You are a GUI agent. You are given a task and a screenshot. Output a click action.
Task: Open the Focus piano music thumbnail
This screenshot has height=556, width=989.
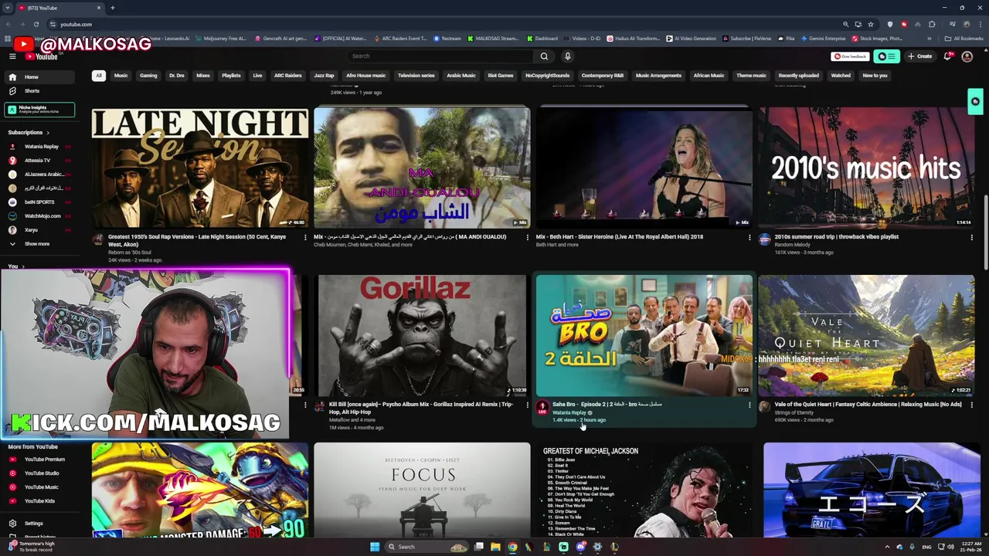[x=423, y=490]
